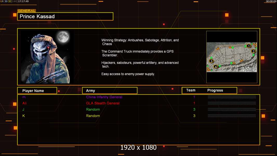Click the Progress column label
The height and width of the screenshot is (156, 277).
[x=215, y=90]
